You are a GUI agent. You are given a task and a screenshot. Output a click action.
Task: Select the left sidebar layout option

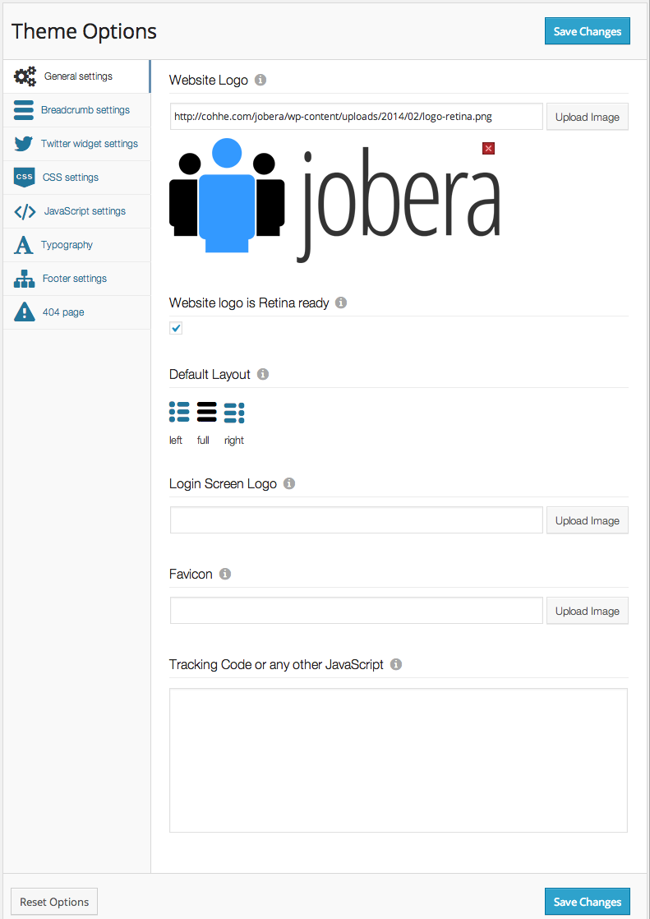(178, 412)
